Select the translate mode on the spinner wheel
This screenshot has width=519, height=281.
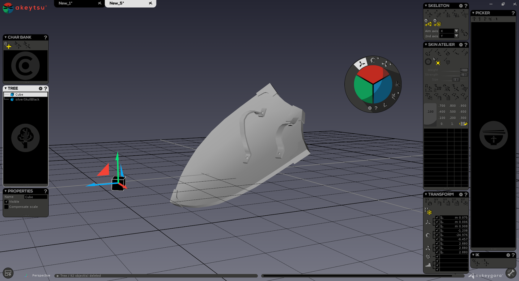coord(360,64)
